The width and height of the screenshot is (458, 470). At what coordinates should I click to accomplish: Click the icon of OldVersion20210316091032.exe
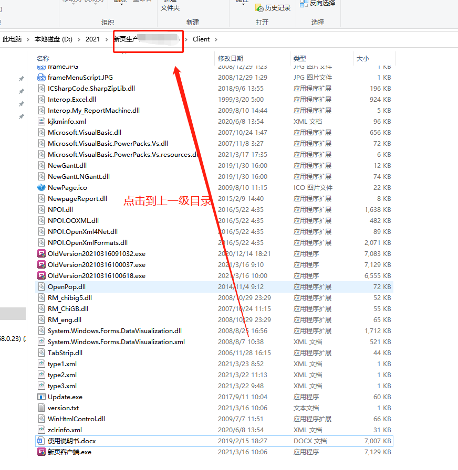pos(41,253)
